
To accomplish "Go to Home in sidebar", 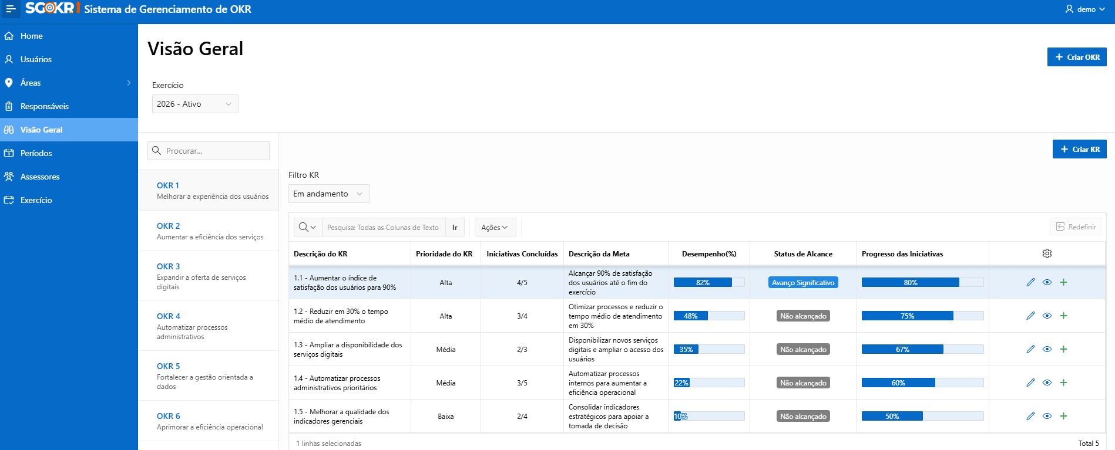I will click(69, 36).
